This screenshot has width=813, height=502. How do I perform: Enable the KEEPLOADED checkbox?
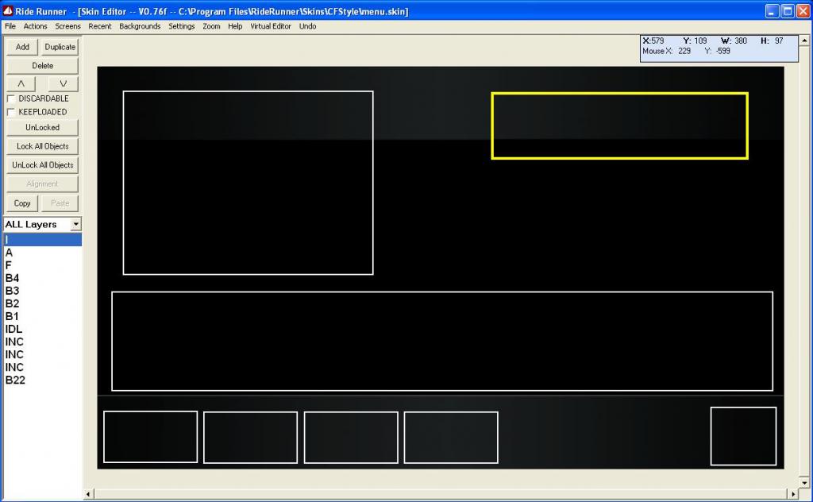click(x=11, y=112)
